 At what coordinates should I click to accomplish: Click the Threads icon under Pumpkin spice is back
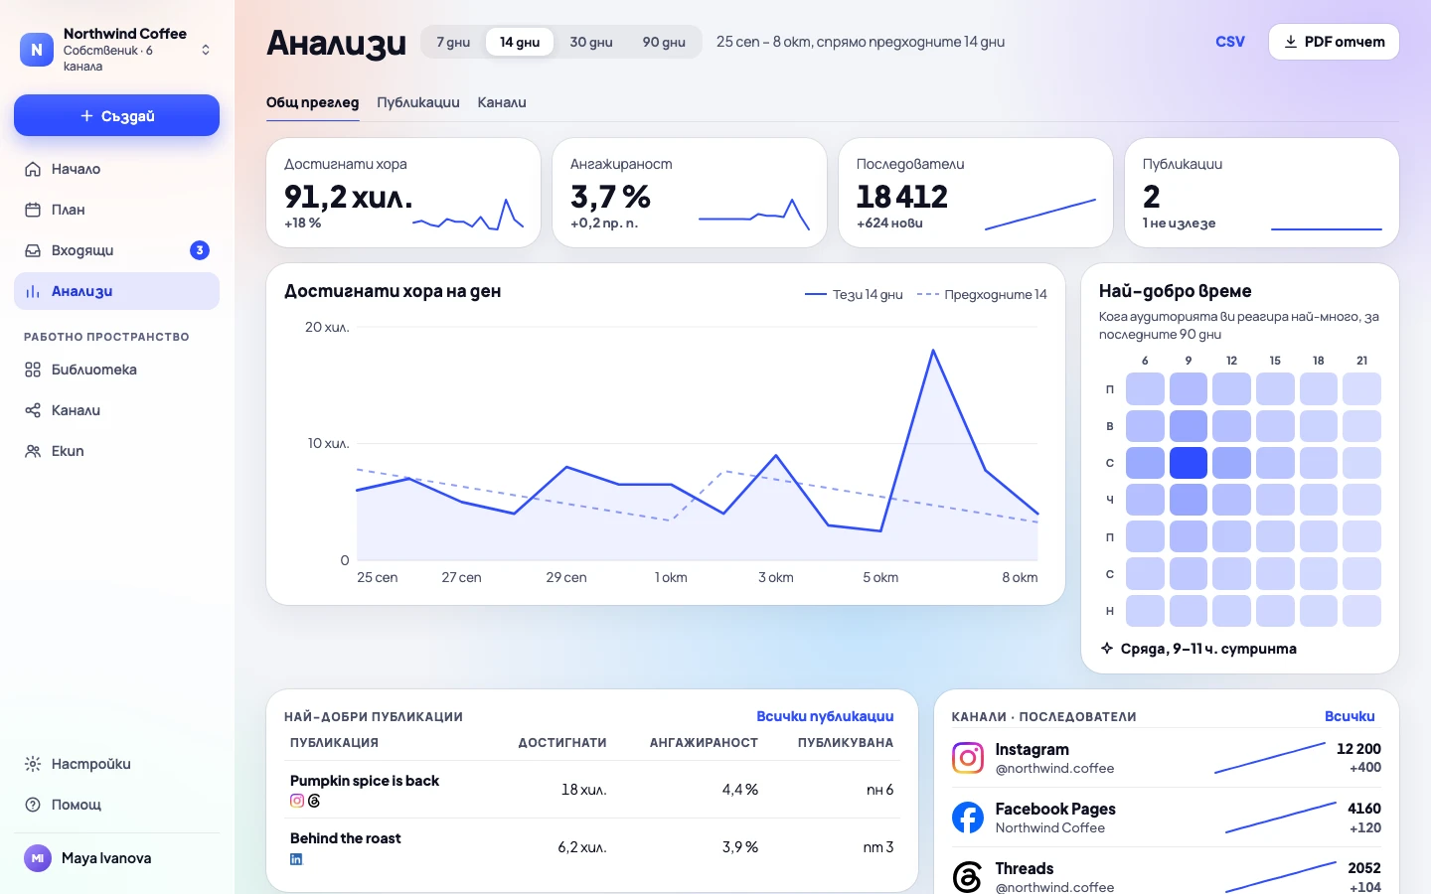tap(314, 801)
